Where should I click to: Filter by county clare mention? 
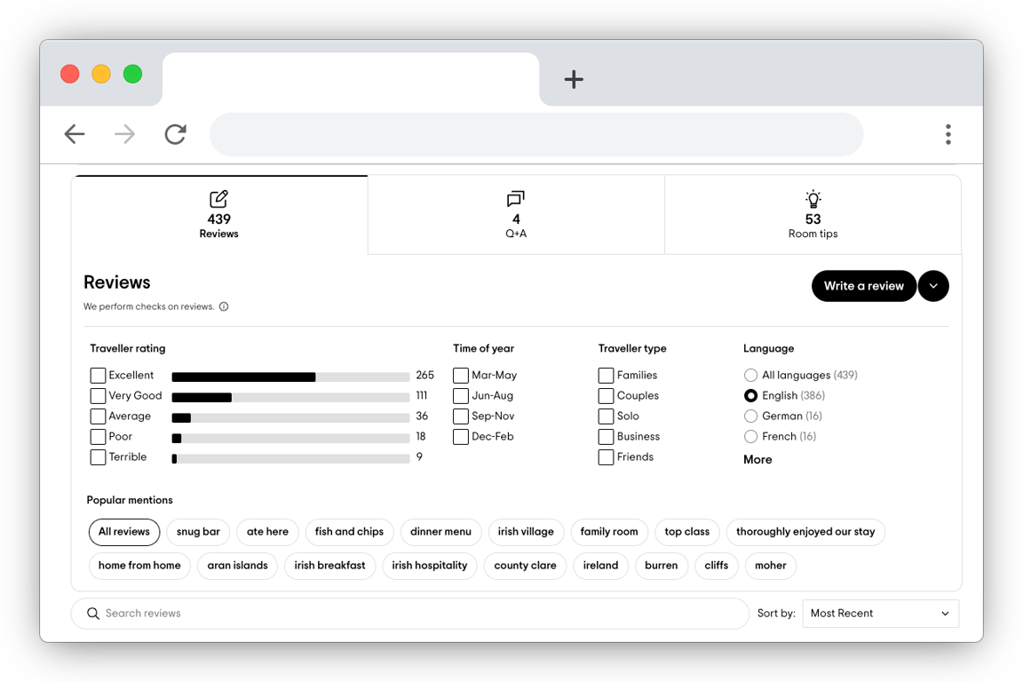(x=525, y=566)
